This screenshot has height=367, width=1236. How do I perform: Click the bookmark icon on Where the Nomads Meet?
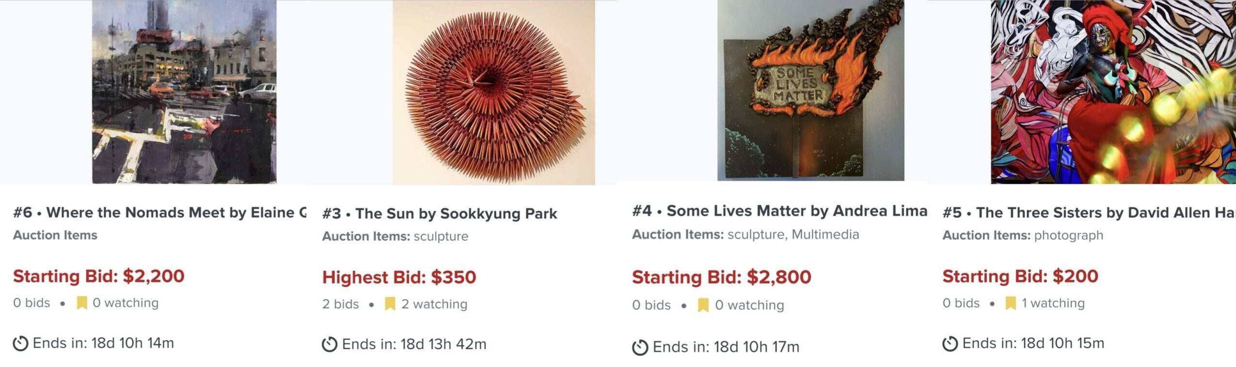tap(82, 303)
